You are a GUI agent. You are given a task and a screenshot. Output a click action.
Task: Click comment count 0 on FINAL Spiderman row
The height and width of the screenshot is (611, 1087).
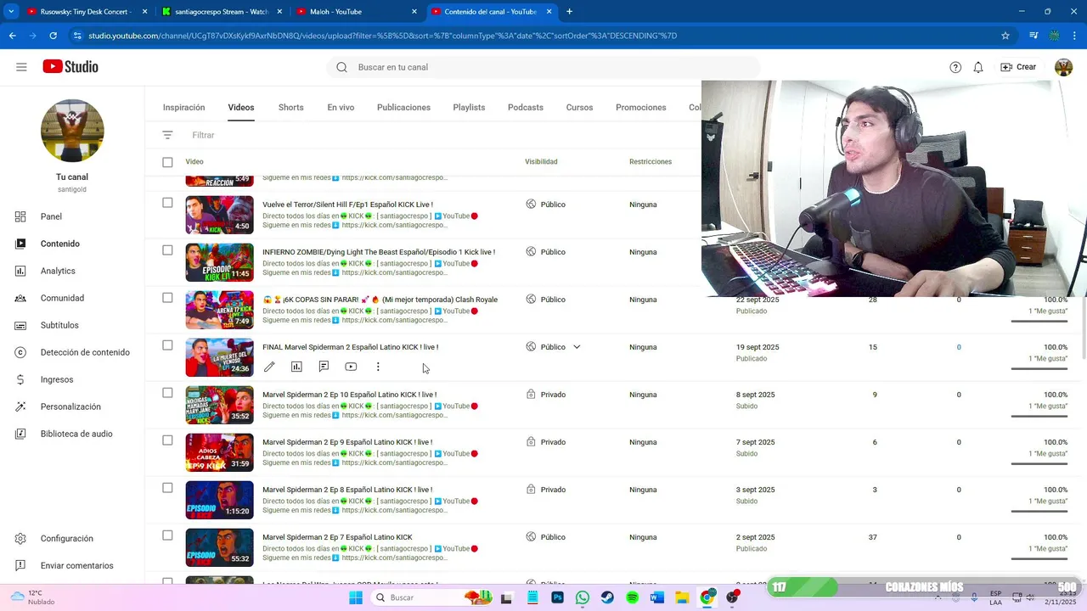tap(959, 347)
